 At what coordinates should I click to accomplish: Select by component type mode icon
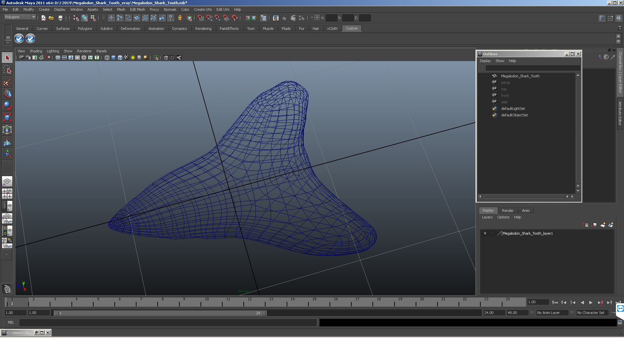pos(93,18)
